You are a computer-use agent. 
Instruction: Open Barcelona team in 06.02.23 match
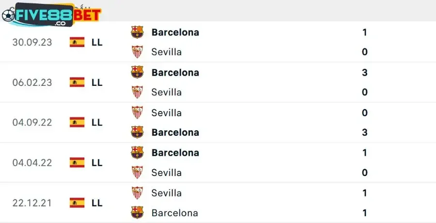click(175, 73)
